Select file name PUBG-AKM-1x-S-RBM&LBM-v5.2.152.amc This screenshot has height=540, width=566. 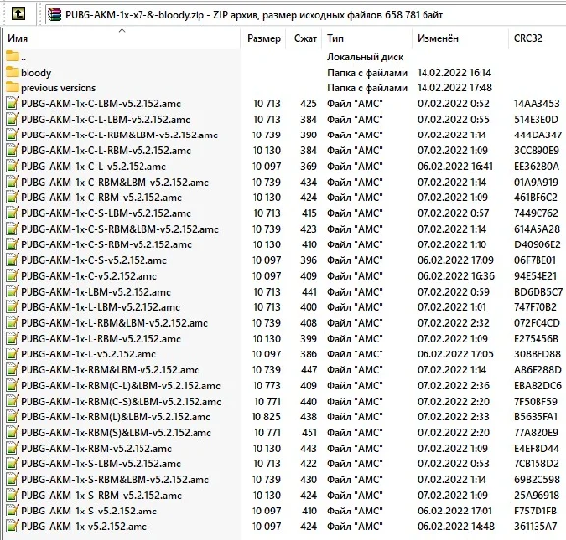[115, 480]
